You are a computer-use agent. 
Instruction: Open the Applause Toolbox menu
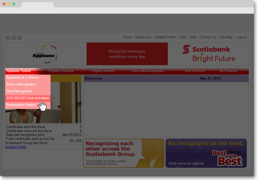click(19, 71)
